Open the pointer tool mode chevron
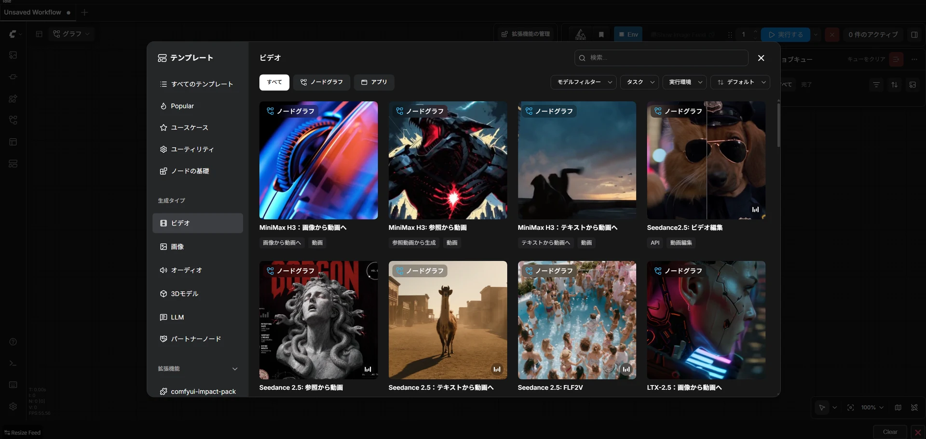Screen dimensions: 926x439 [x=835, y=408]
